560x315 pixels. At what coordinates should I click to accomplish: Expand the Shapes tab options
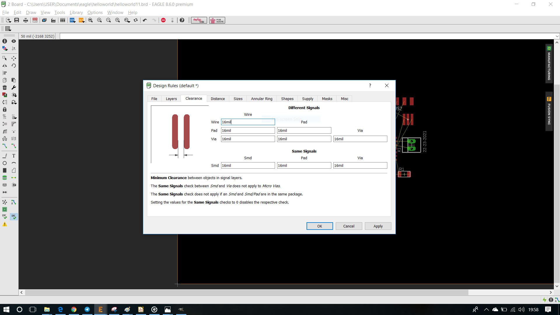tap(287, 99)
